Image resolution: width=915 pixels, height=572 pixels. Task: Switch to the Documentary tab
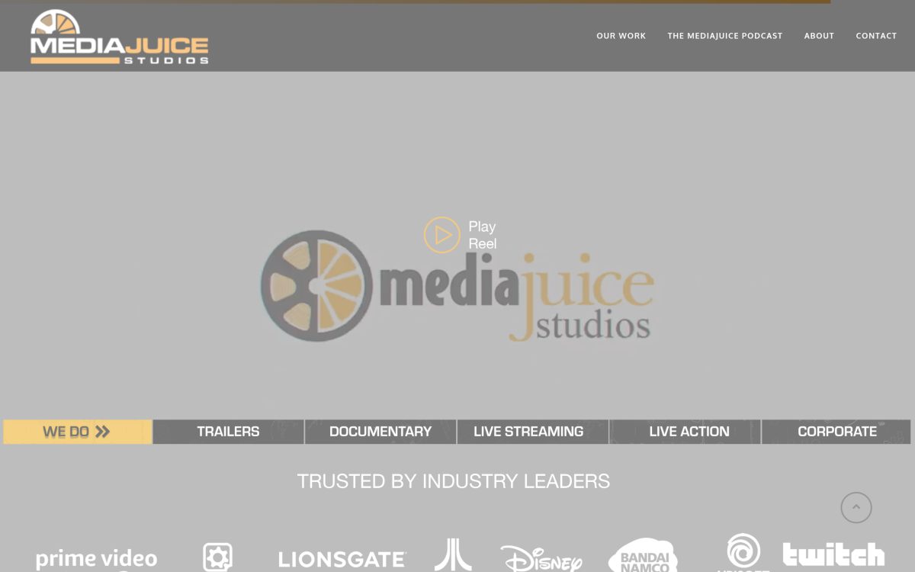380,432
